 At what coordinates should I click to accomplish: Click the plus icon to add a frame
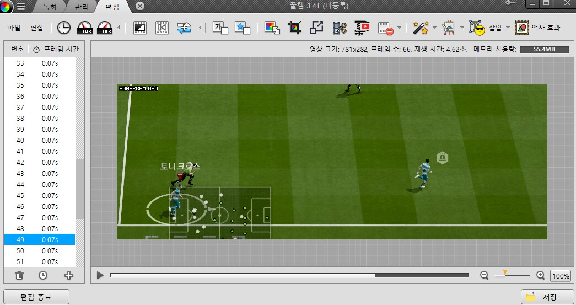68,275
